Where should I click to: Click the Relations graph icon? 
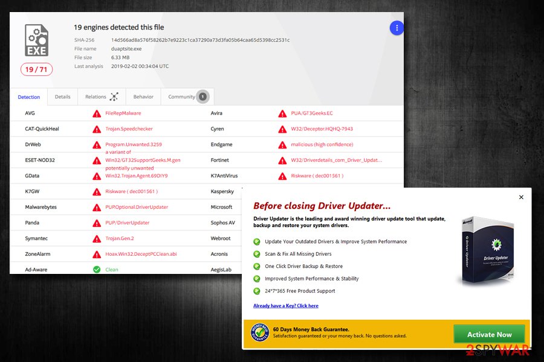click(114, 97)
